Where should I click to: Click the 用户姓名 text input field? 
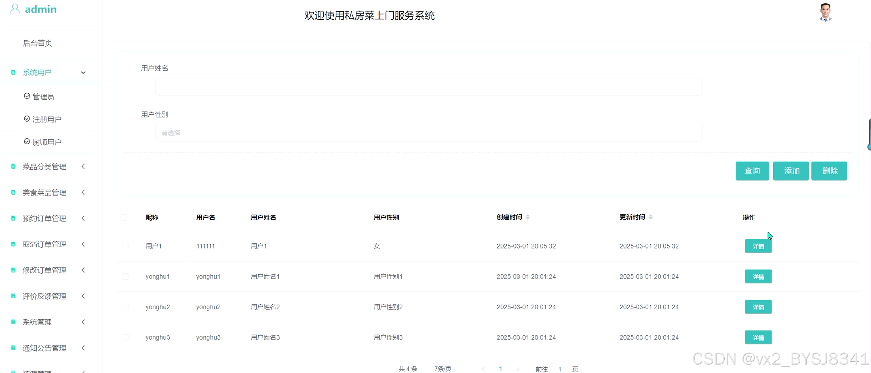(428, 87)
